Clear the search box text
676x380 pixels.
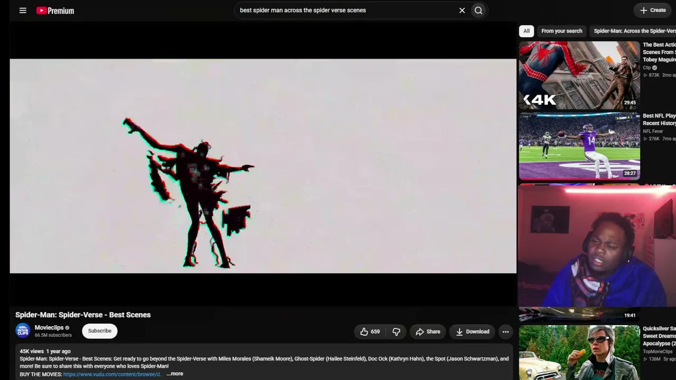click(x=462, y=10)
